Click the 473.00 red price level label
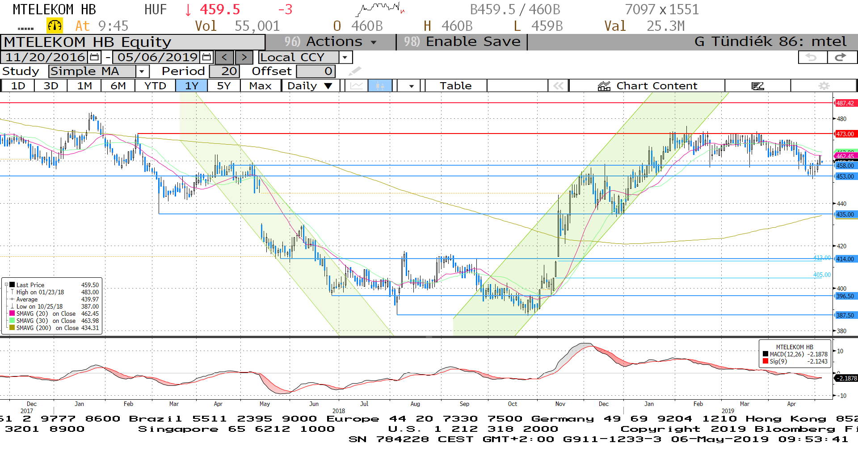The height and width of the screenshot is (464, 858). pos(845,134)
